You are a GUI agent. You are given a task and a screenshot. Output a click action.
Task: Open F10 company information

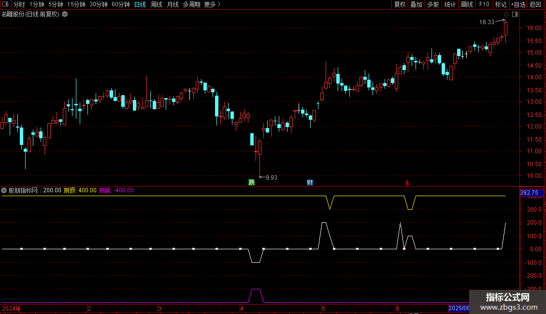(484, 4)
